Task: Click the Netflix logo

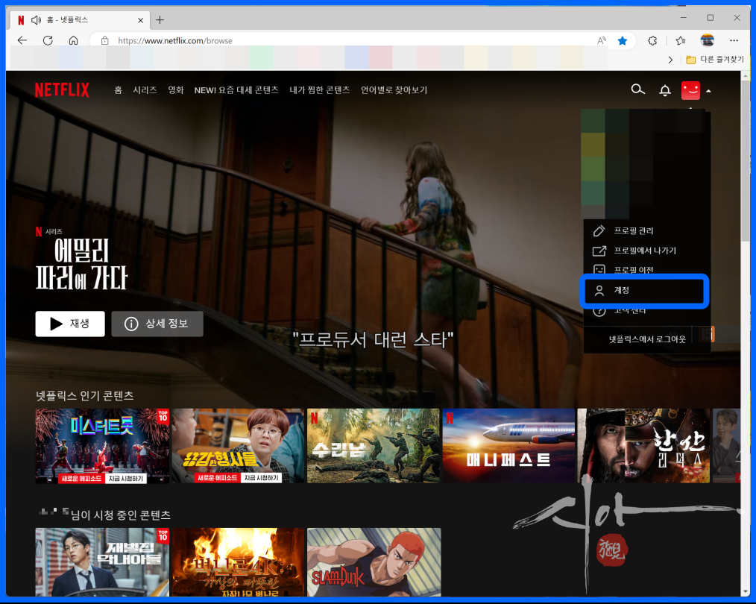Action: click(x=62, y=90)
